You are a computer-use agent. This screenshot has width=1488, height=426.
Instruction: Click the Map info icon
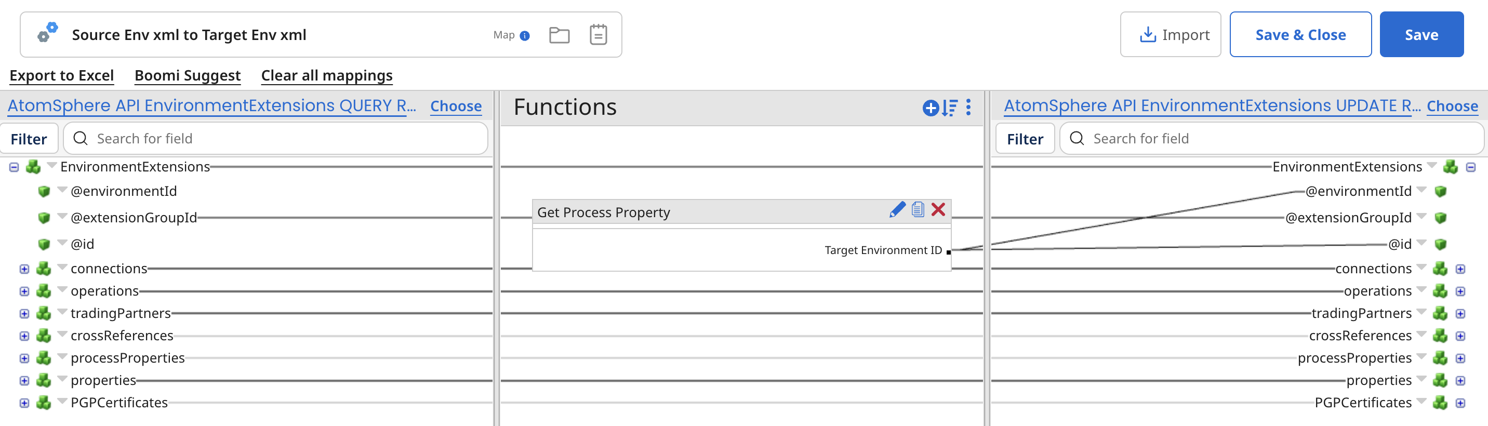point(525,35)
